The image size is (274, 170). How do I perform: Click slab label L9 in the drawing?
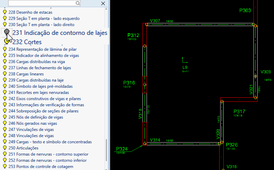click(x=185, y=67)
